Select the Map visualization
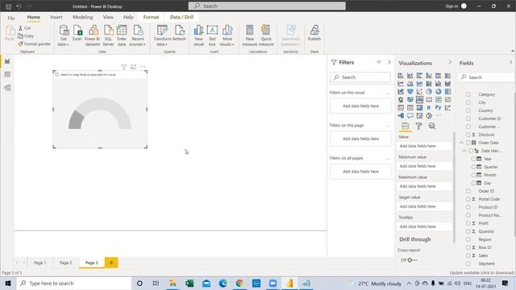This screenshot has height=290, width=516. pos(401,100)
